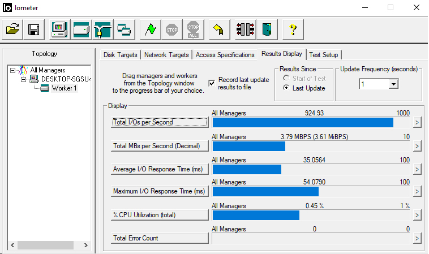The height and width of the screenshot is (254, 429).
Task: Click the Open test configuration file icon
Action: [13, 29]
